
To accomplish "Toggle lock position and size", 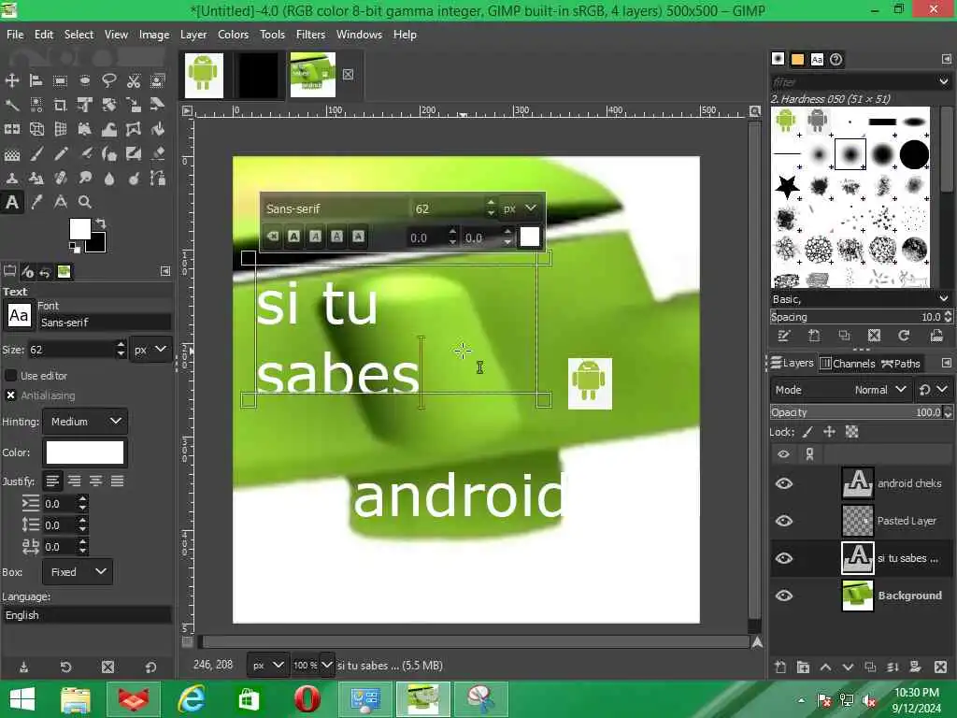I will [829, 432].
